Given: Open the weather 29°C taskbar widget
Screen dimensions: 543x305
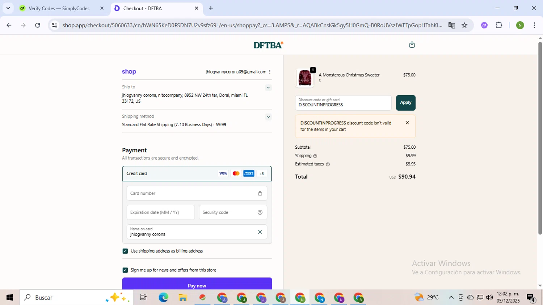Looking at the screenshot, I should (426, 297).
